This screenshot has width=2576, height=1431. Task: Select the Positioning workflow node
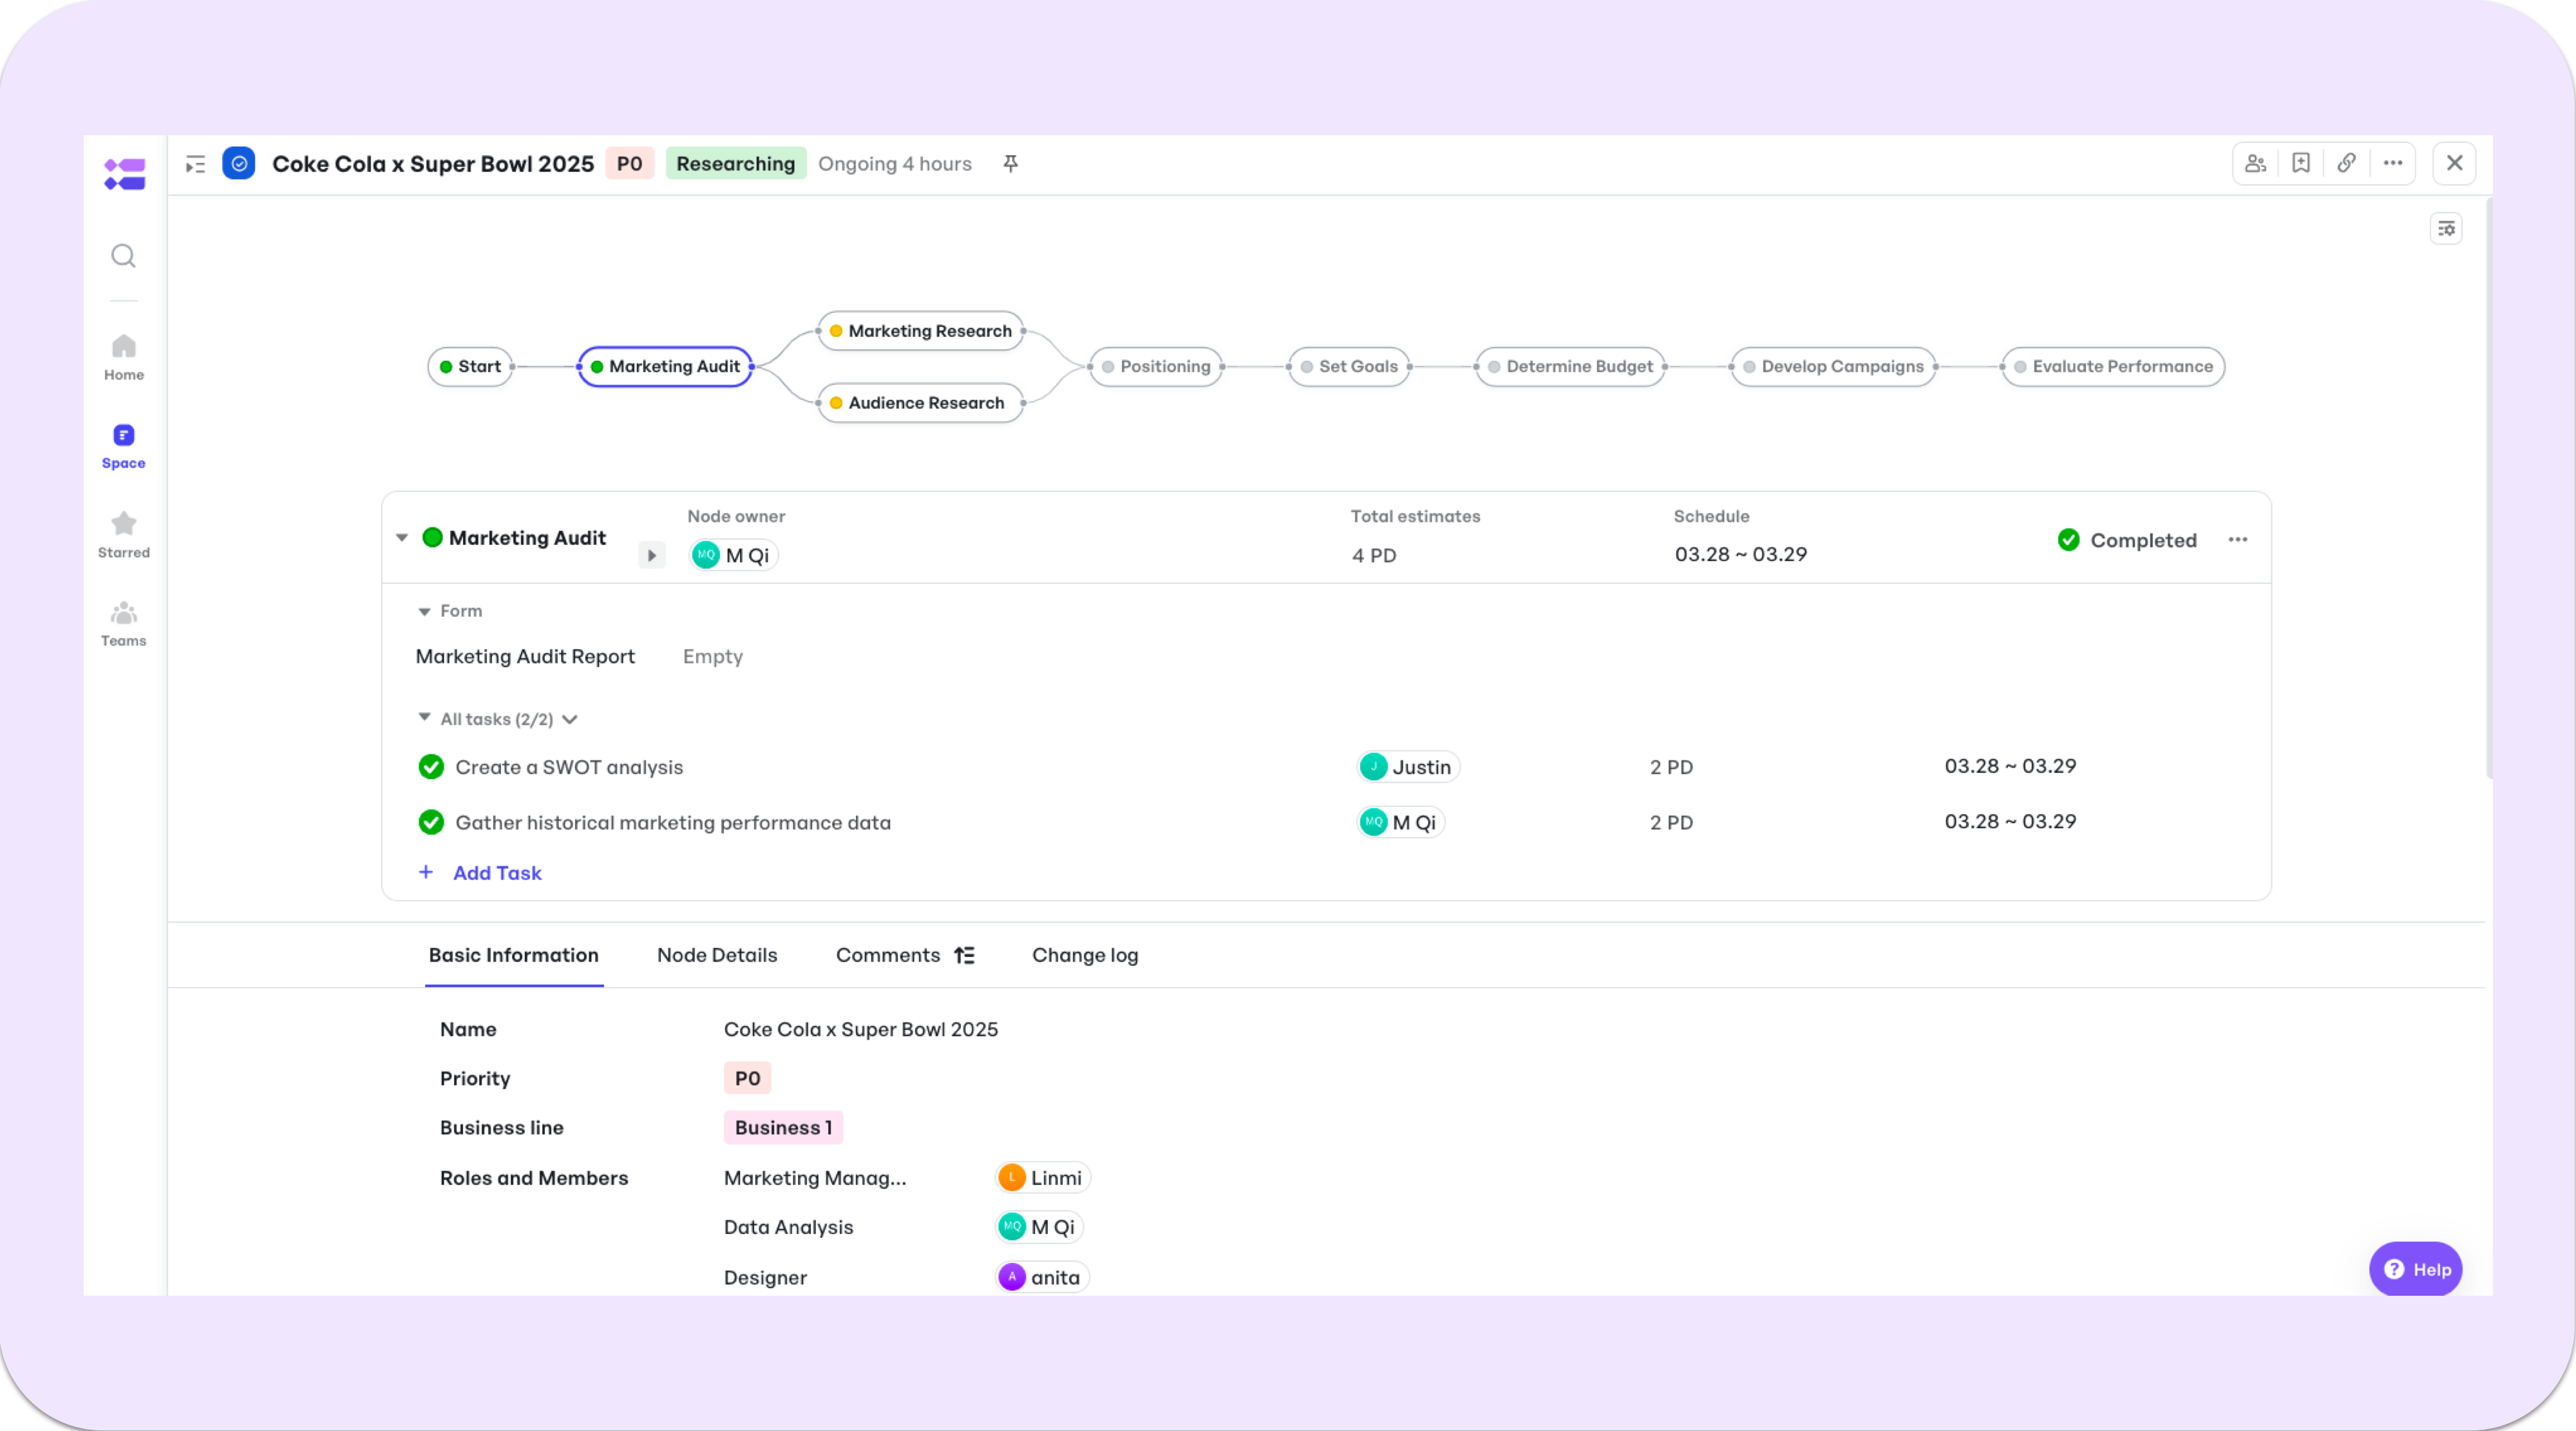[1156, 367]
